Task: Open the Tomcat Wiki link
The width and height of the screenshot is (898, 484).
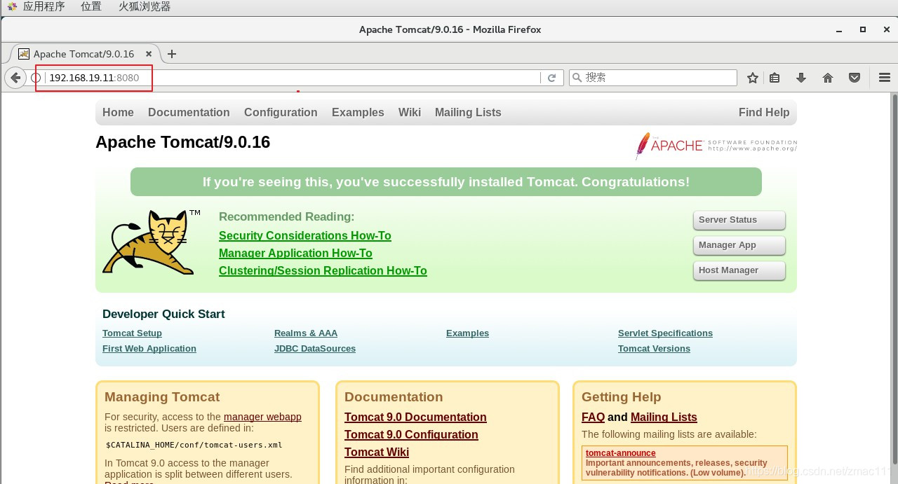Action: (377, 452)
